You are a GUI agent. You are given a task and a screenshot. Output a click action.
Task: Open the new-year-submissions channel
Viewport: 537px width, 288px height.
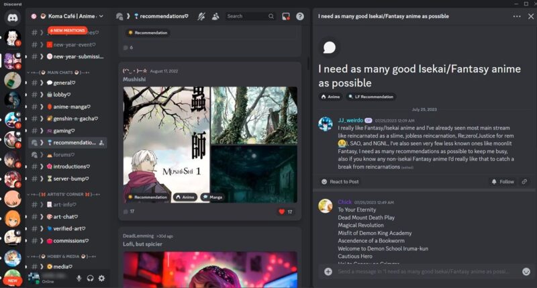pos(68,56)
